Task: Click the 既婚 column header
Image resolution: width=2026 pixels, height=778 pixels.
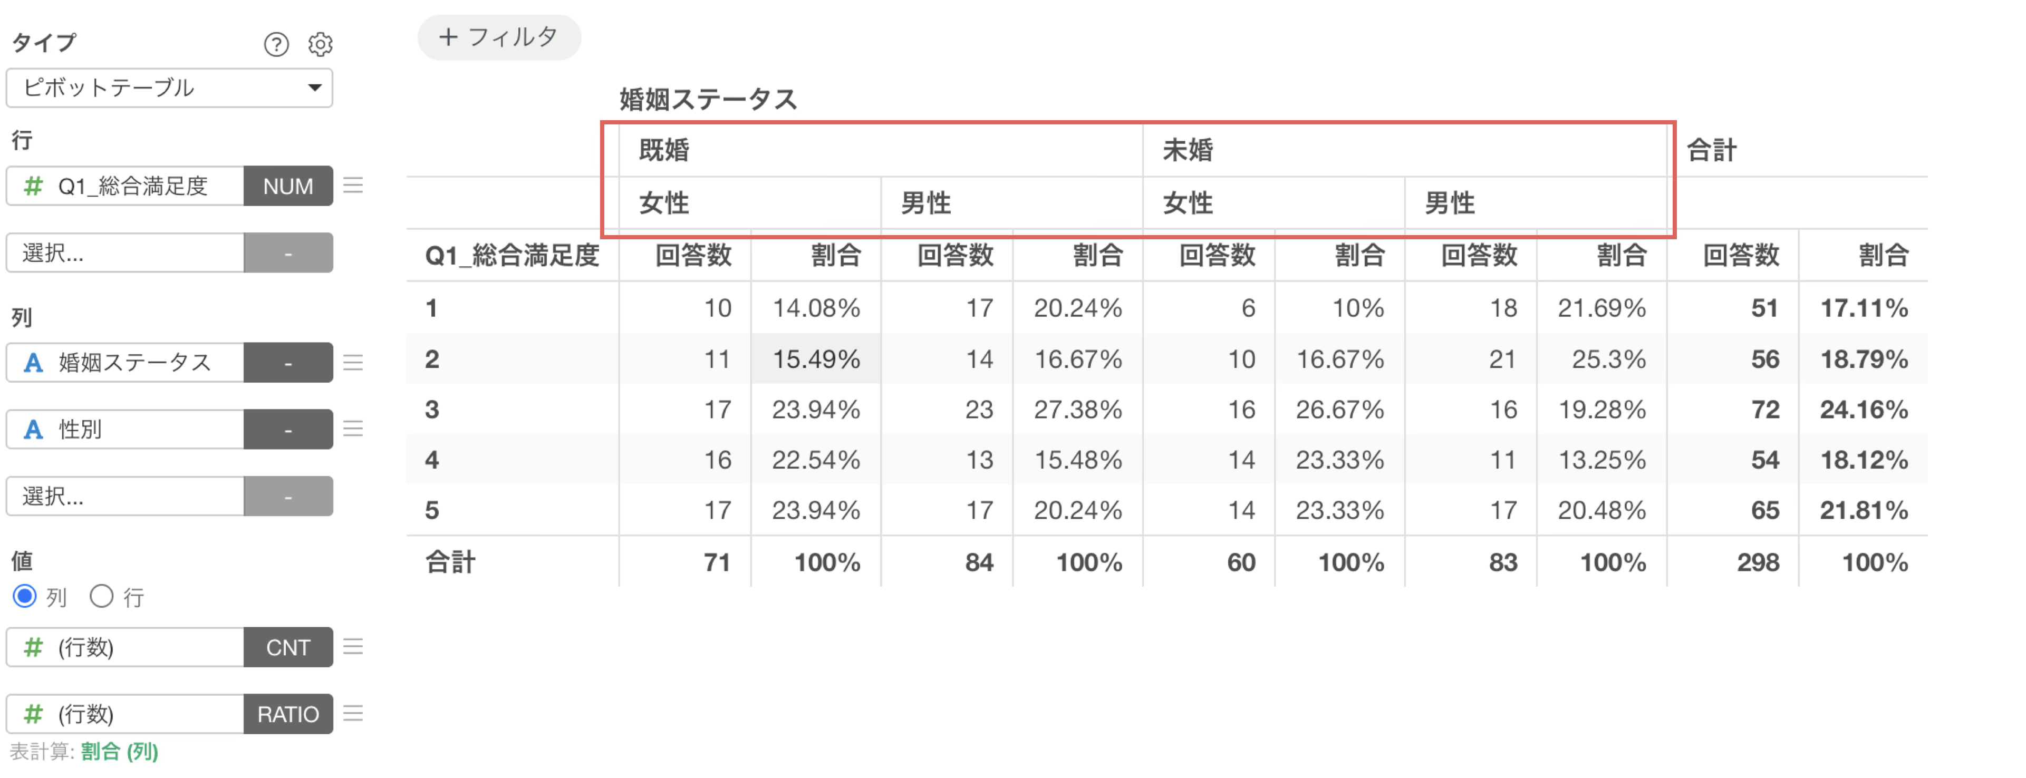Action: point(664,149)
